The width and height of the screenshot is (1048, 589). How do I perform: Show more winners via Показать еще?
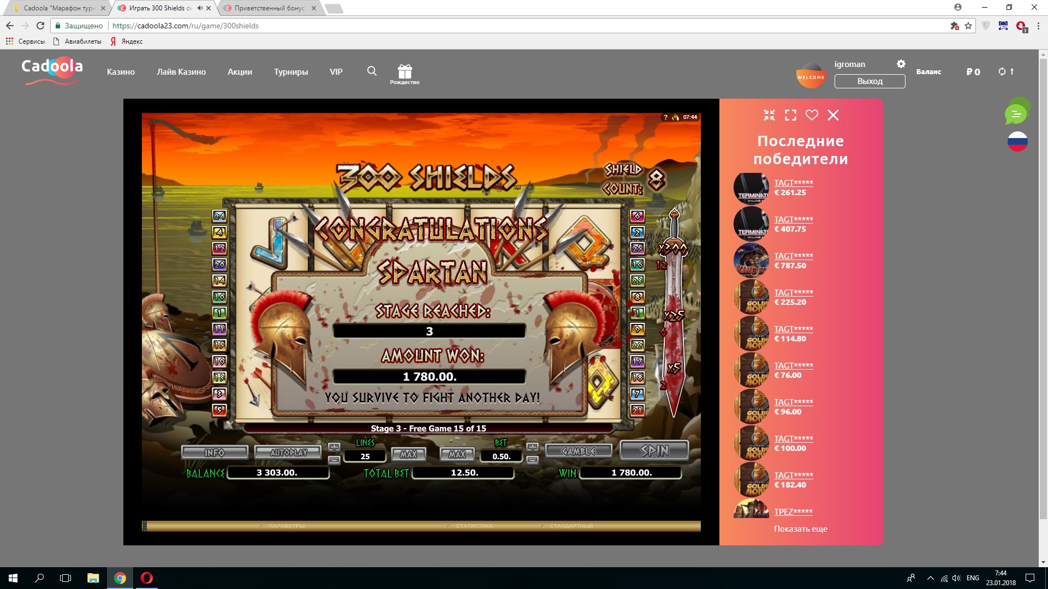pos(800,529)
